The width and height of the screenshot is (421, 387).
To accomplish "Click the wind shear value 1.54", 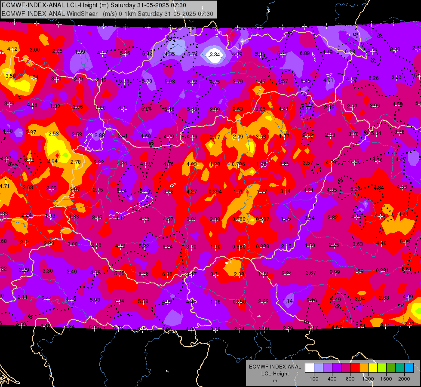I will (x=33, y=77).
